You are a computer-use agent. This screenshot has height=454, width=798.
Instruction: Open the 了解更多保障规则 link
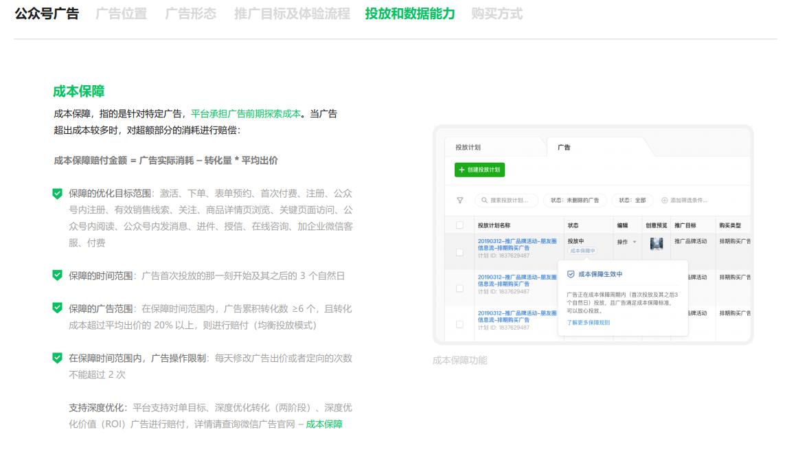587,322
